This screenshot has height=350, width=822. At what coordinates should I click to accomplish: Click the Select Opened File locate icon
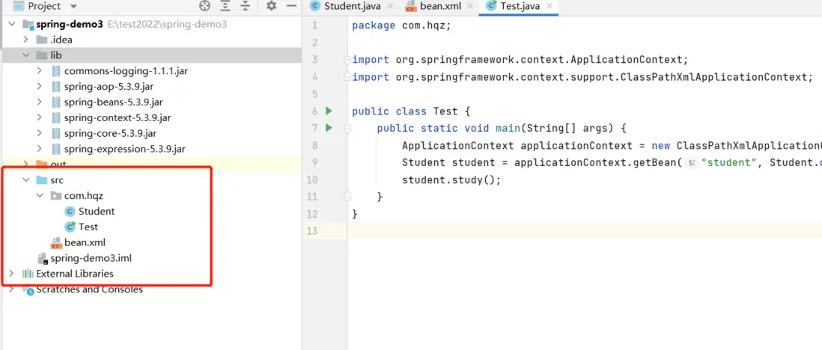(x=205, y=6)
